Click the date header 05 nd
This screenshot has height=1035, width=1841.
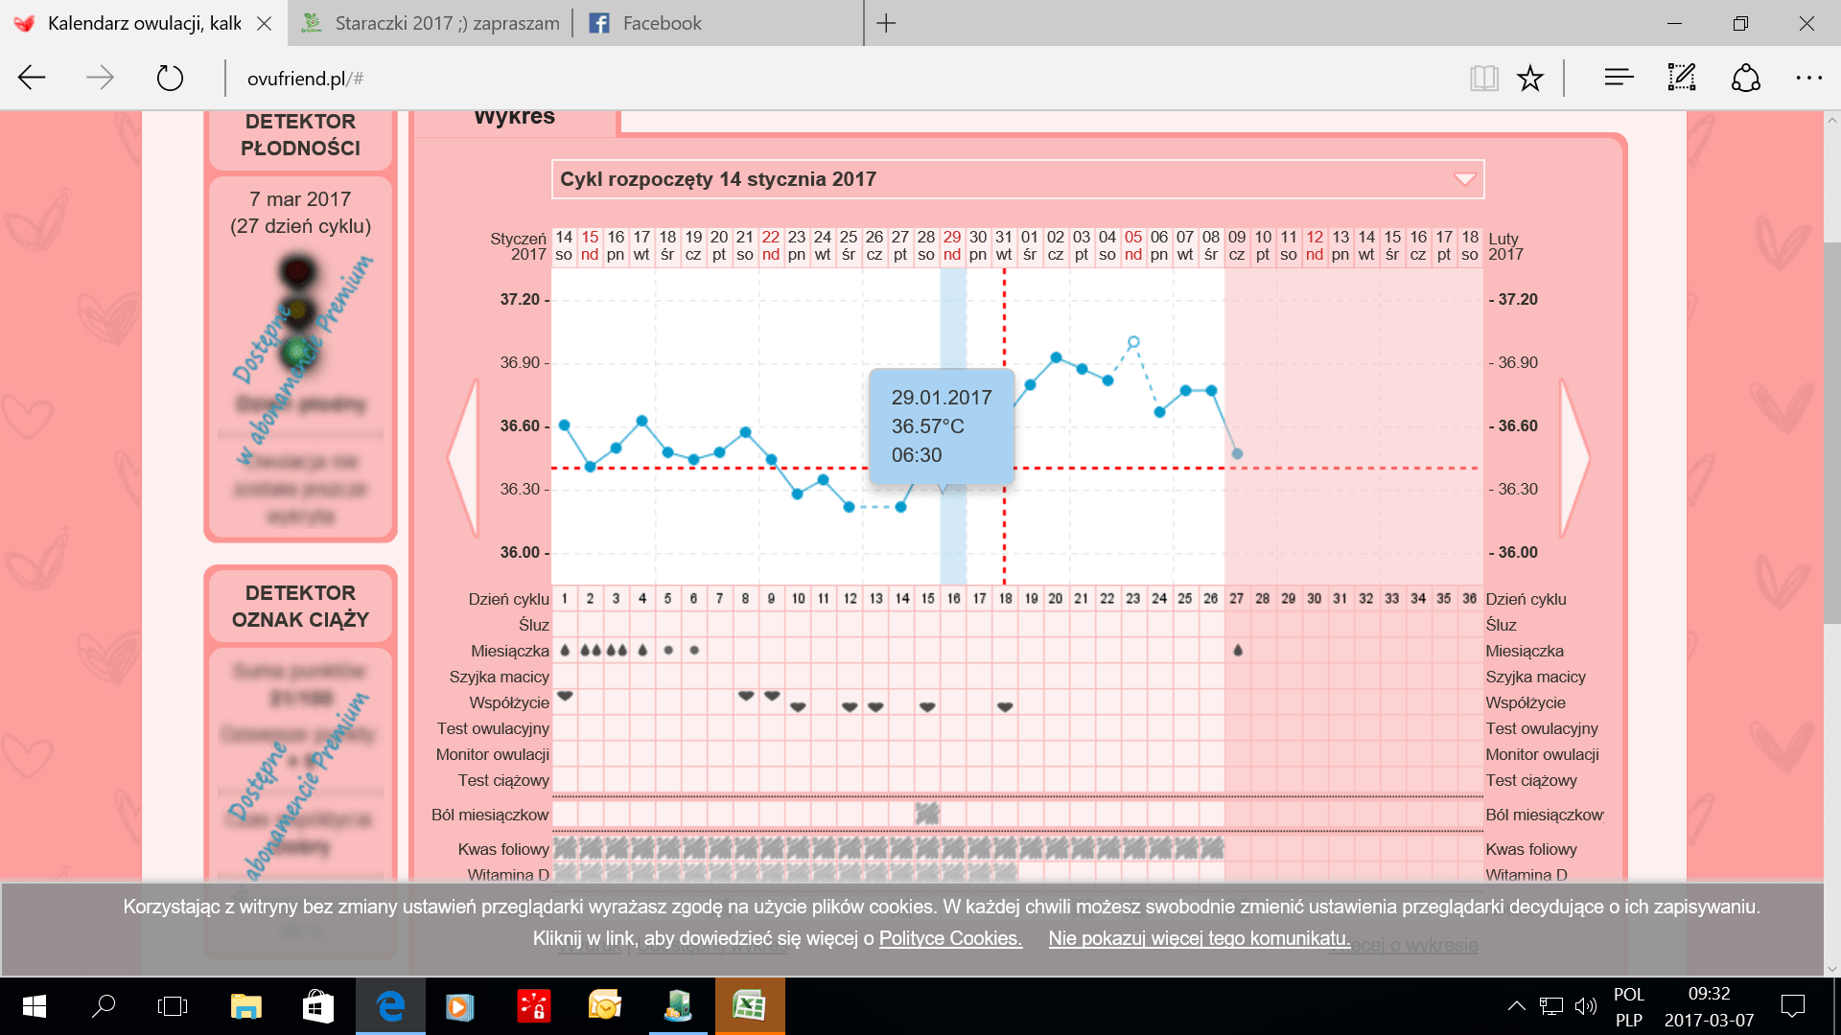(1133, 245)
